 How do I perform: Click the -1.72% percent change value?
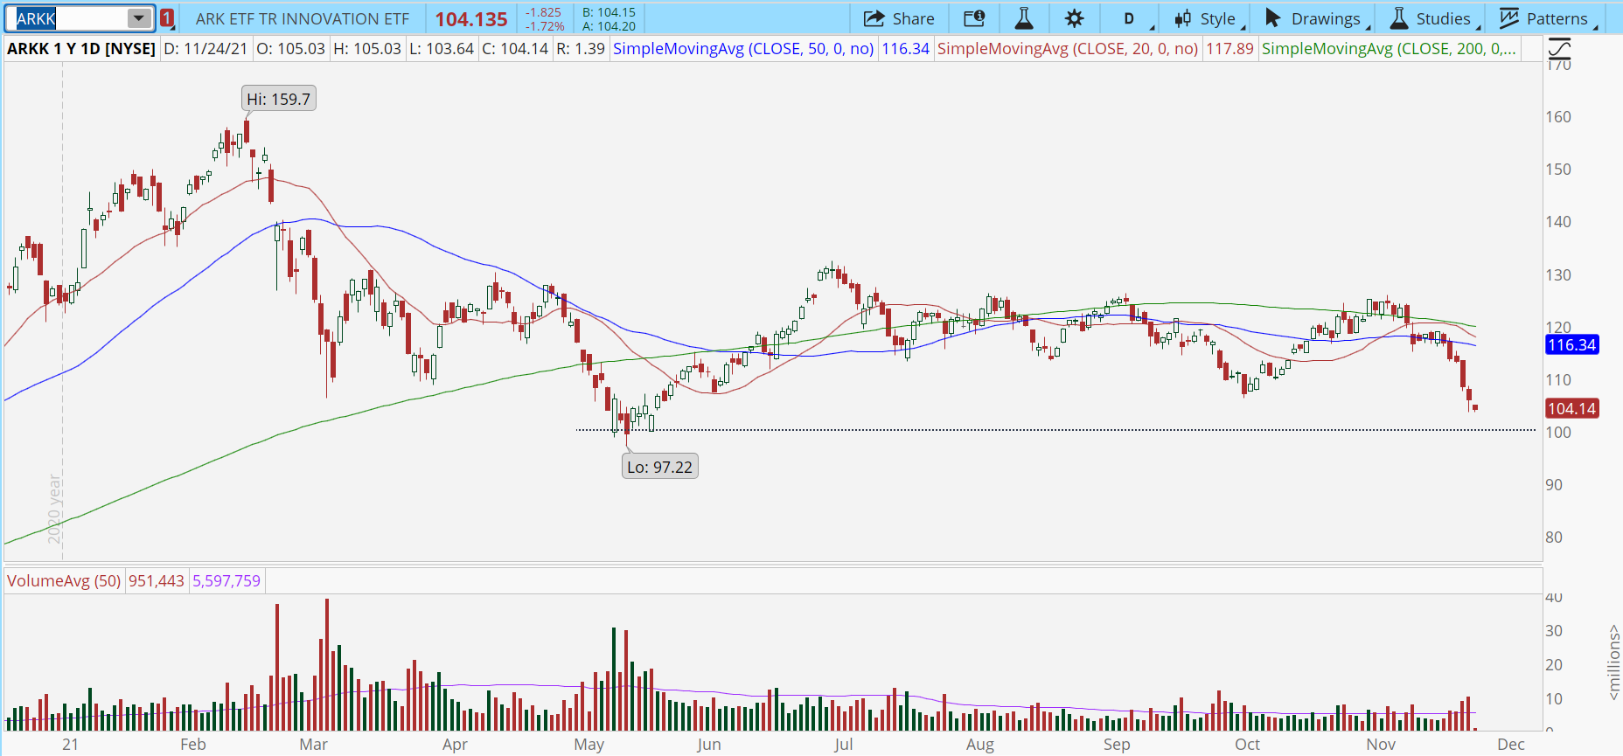pos(545,26)
